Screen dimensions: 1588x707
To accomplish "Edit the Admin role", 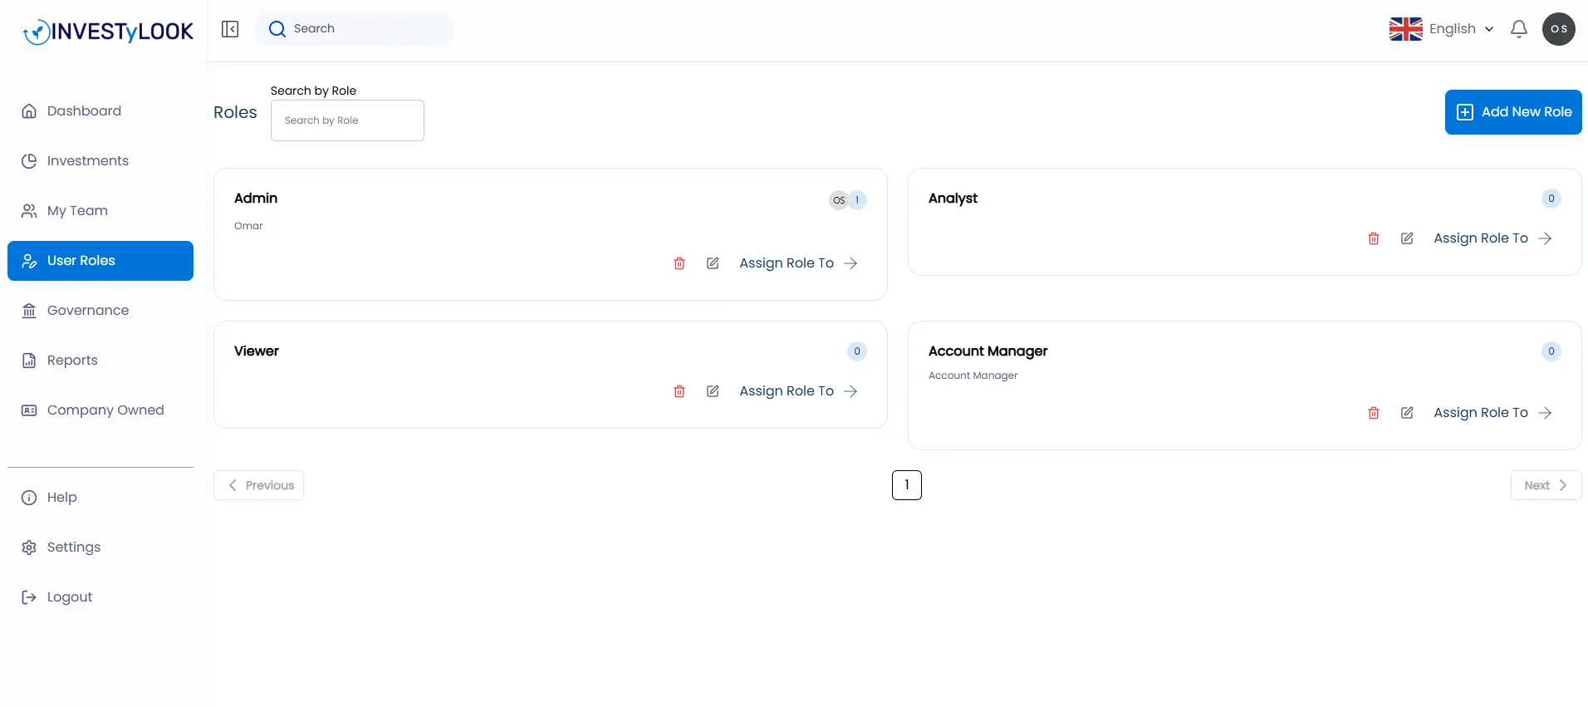I will (713, 263).
